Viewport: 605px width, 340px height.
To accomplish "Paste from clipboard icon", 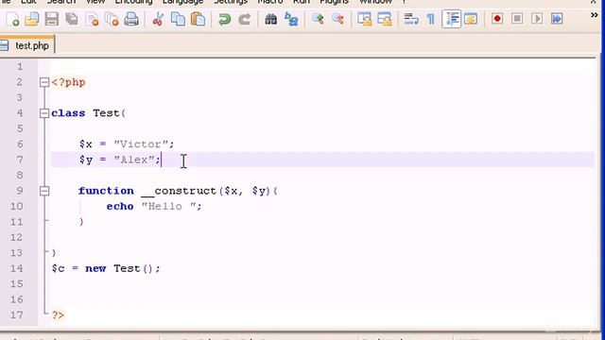I will point(198,19).
